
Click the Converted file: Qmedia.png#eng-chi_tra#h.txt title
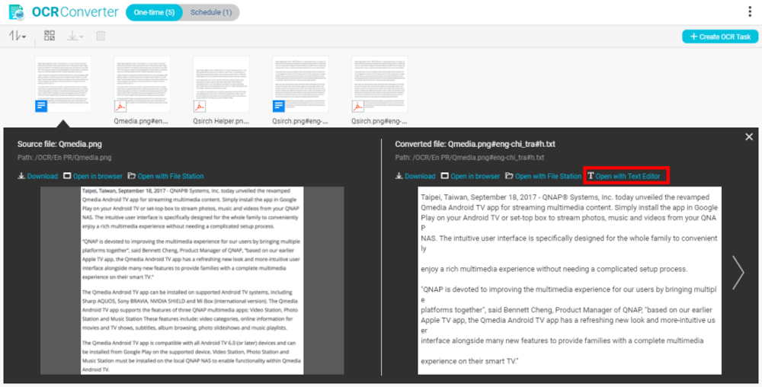pyautogui.click(x=475, y=144)
